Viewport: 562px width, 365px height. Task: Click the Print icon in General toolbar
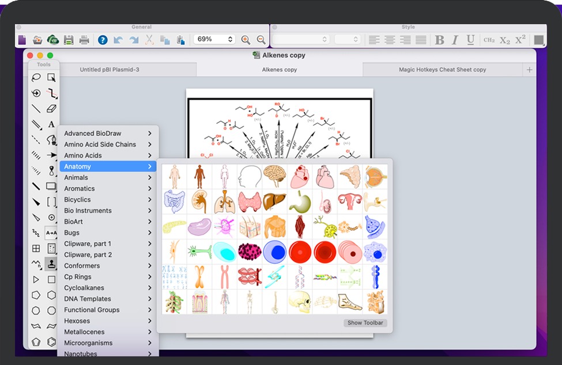tap(84, 40)
